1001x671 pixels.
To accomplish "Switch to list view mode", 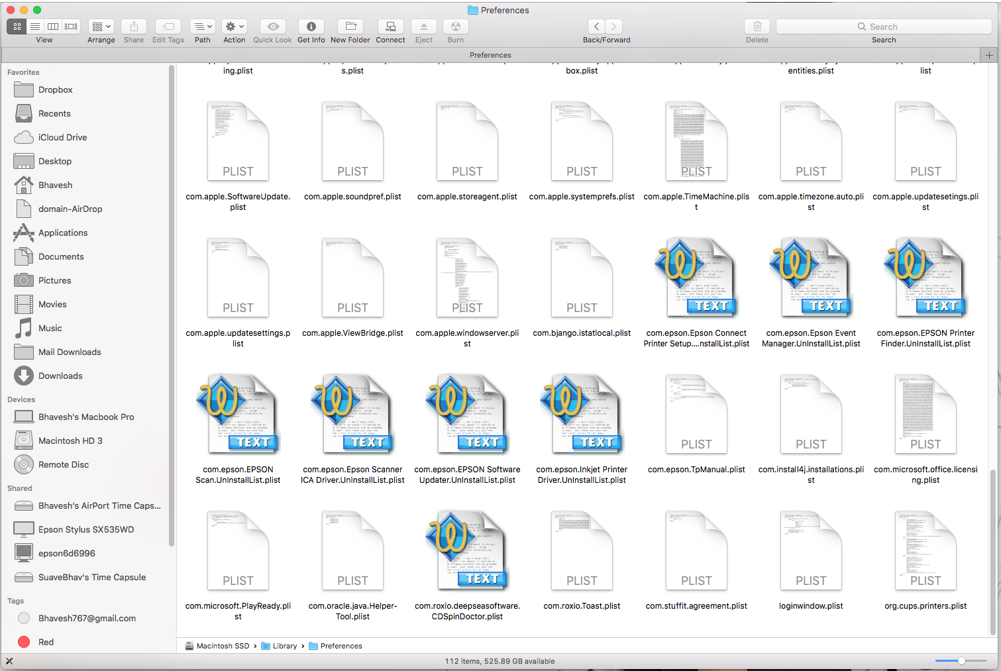I will pyautogui.click(x=35, y=26).
